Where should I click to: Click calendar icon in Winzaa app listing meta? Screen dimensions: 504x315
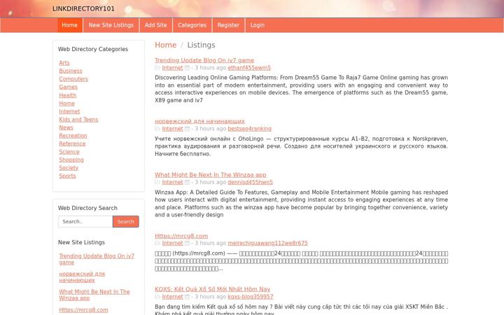point(187,182)
